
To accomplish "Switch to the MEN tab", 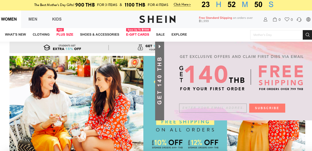I will coord(33,19).
